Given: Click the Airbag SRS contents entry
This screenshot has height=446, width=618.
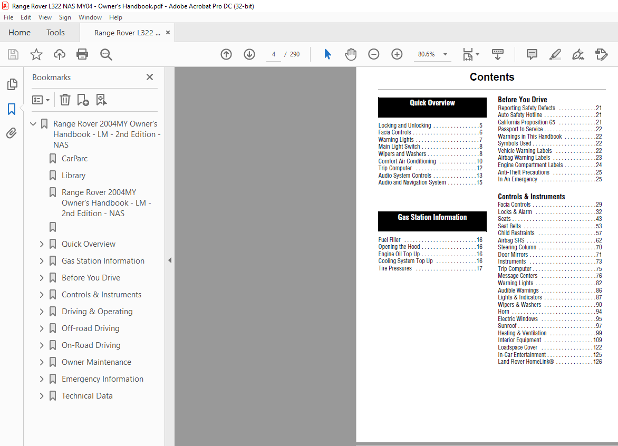Looking at the screenshot, I should click(x=550, y=240).
